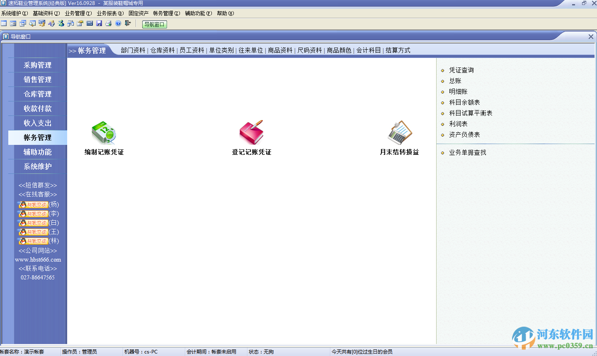597x356 pixels.
Task: Click the pencil note toolbar icon
Action: [x=80, y=24]
